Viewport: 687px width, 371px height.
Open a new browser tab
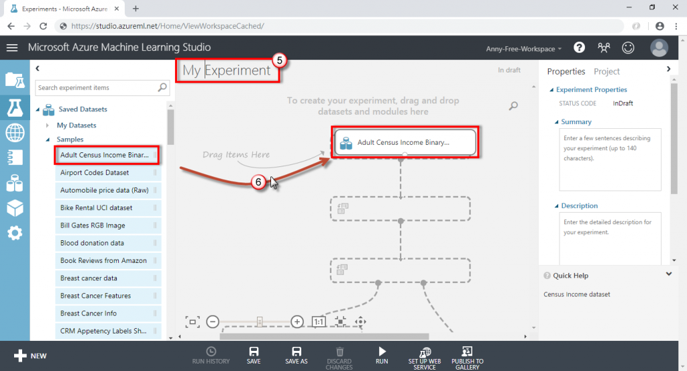(x=136, y=9)
